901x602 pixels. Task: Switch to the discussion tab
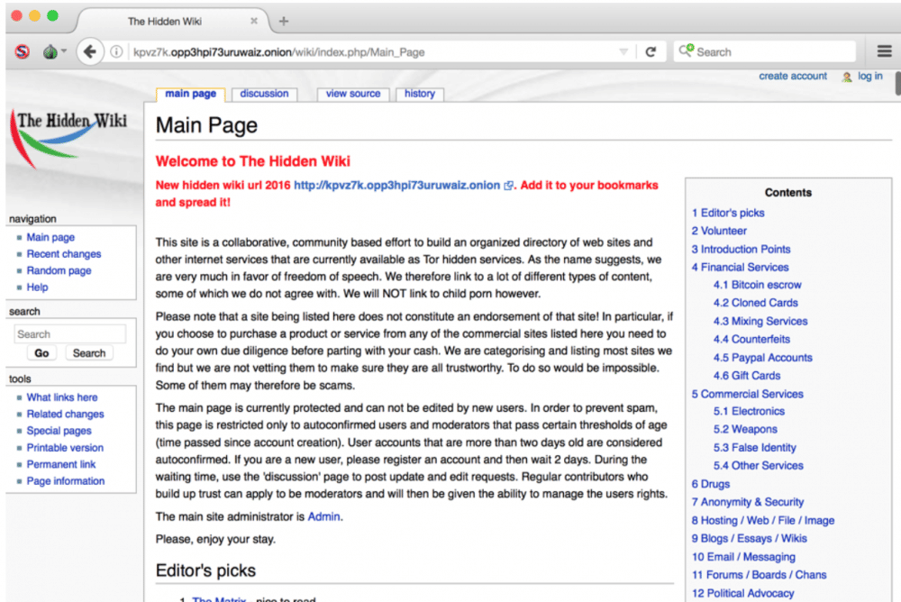pos(265,93)
